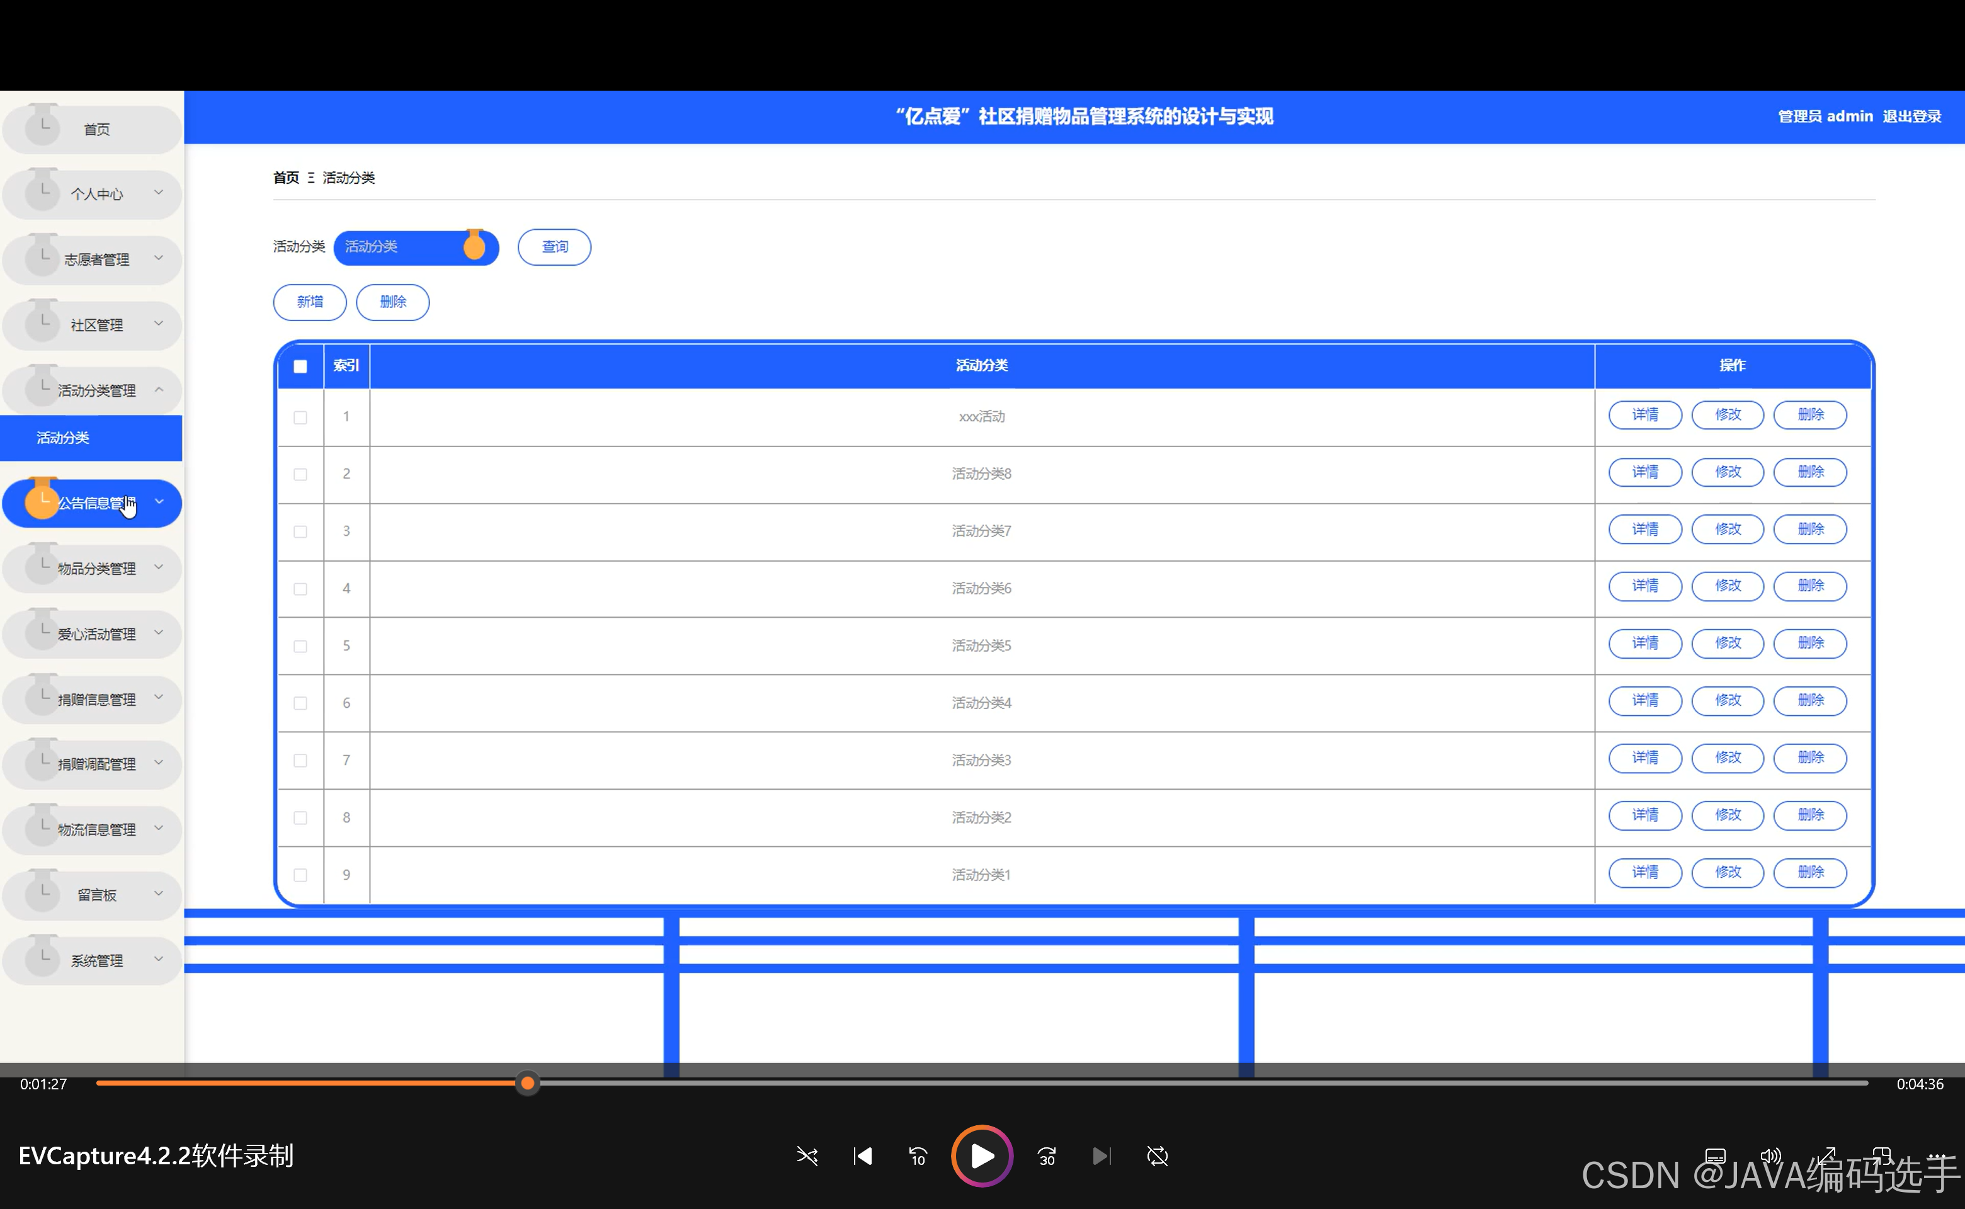Rewind the video 10 seconds

[x=918, y=1156]
